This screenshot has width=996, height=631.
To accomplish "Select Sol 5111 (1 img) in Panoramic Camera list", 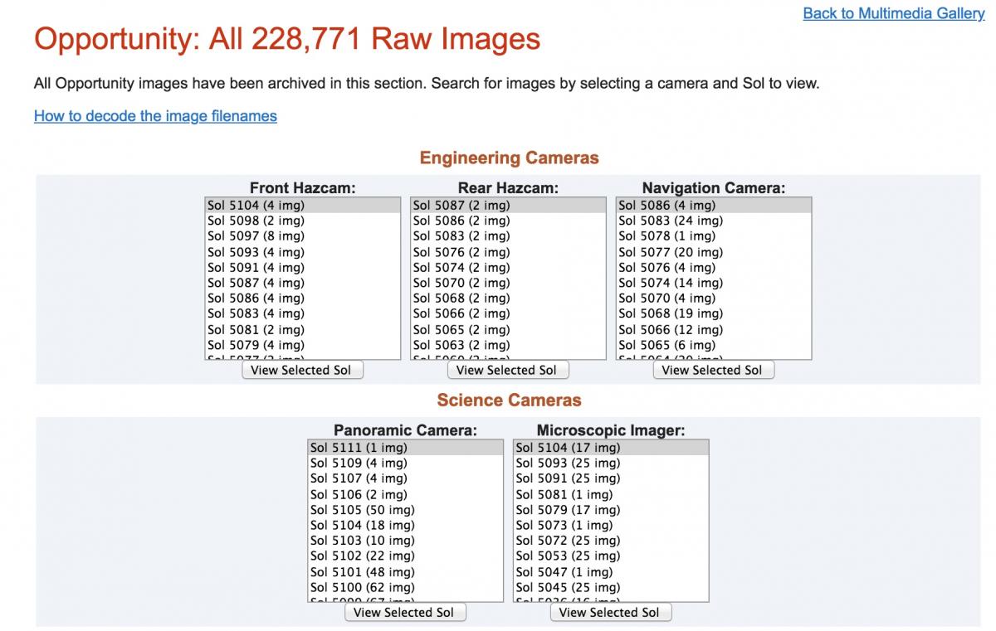I will [x=405, y=448].
